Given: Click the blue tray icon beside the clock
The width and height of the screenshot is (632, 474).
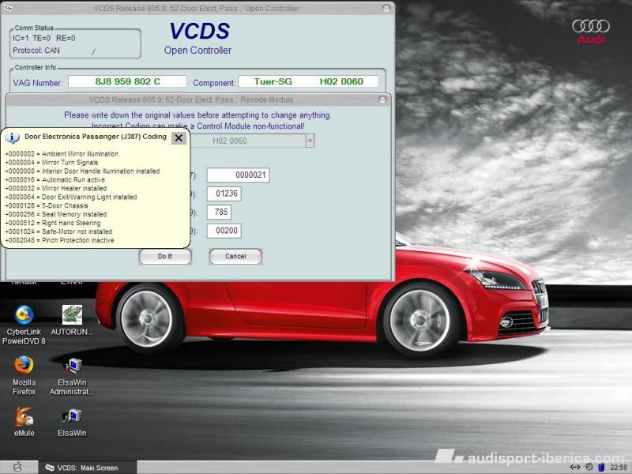Looking at the screenshot, I should tap(601, 467).
